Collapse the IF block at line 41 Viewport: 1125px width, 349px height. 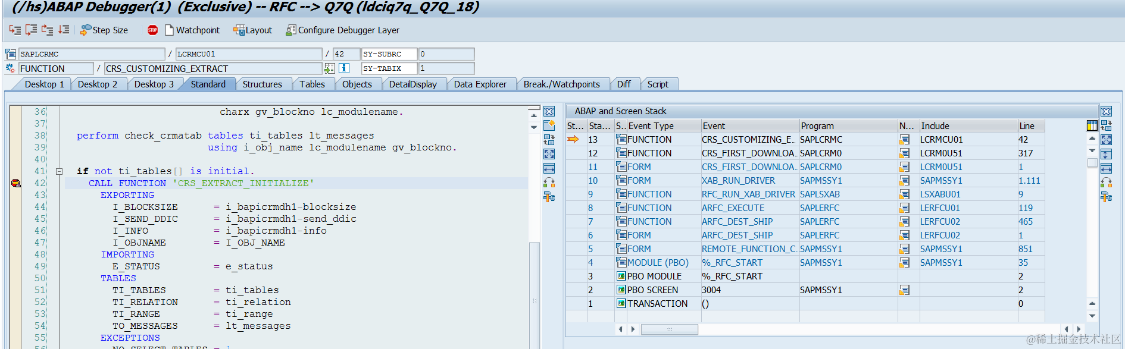[x=59, y=171]
